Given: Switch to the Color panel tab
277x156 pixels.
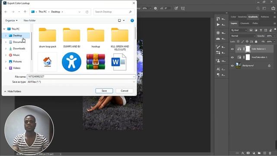Looking at the screenshot, I should pyautogui.click(x=233, y=17).
